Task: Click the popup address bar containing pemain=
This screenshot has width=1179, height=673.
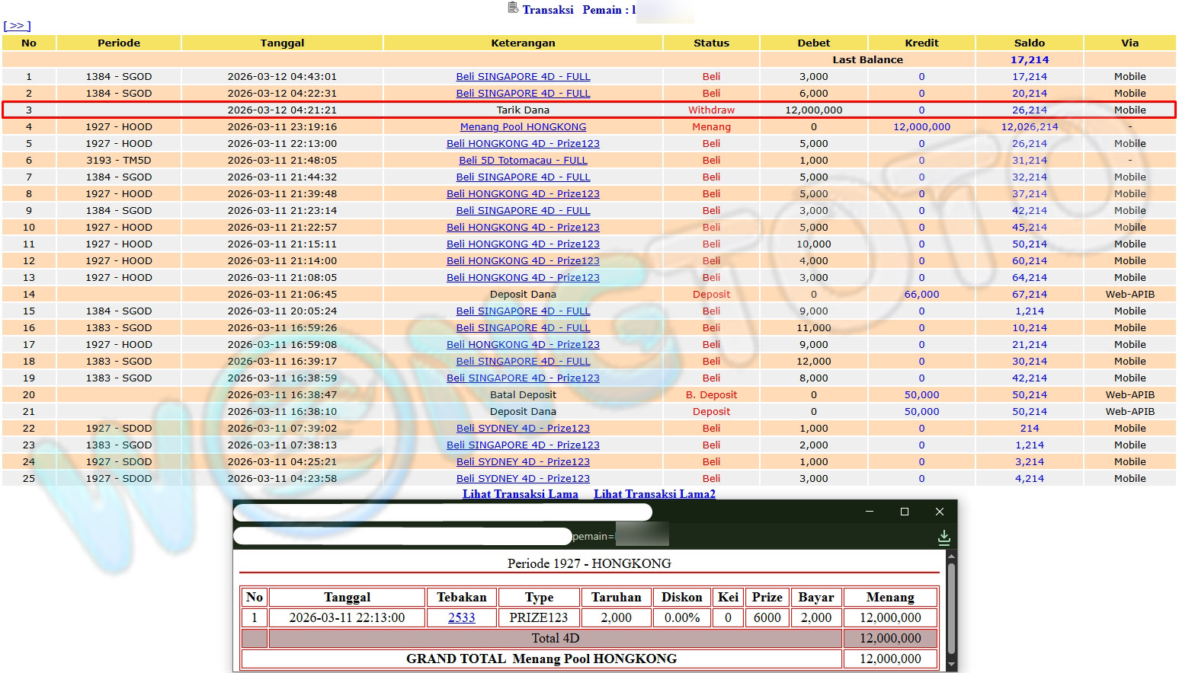Action: pyautogui.click(x=404, y=537)
